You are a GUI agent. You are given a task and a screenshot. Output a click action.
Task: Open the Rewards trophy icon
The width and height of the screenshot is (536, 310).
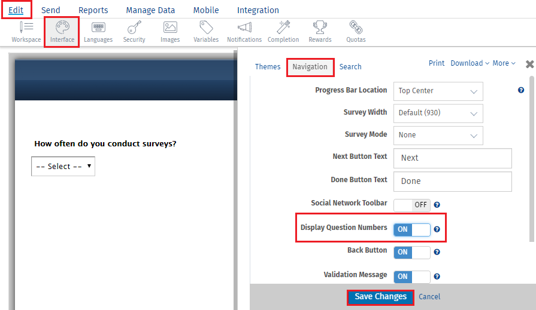point(320,32)
